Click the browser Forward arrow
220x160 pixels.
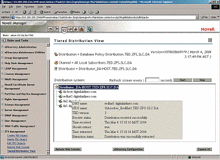(17, 12)
